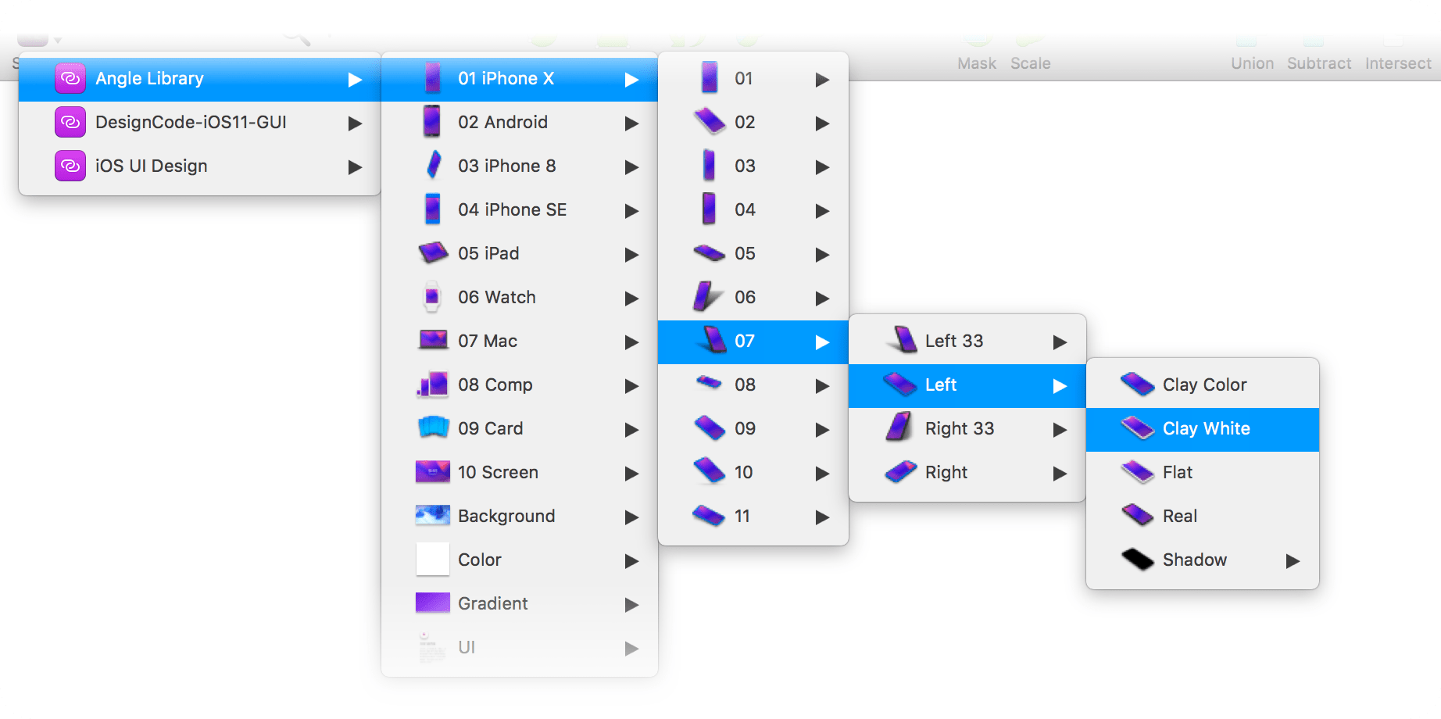Open the angle 03 menu entry
This screenshot has width=1441, height=719.
(x=753, y=166)
